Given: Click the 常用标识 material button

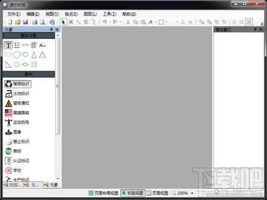Looking at the screenshot, I should coord(18,84).
